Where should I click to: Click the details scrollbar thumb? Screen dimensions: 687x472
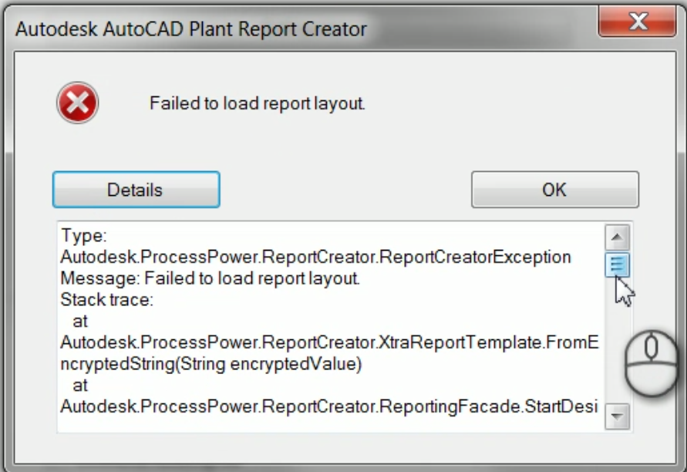point(618,265)
